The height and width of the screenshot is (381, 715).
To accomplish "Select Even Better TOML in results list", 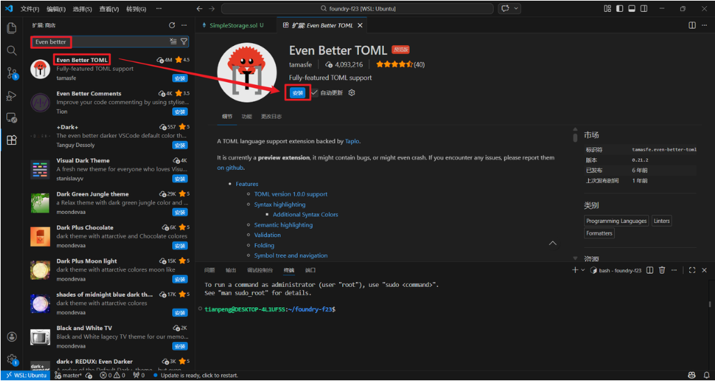I will tap(109, 69).
